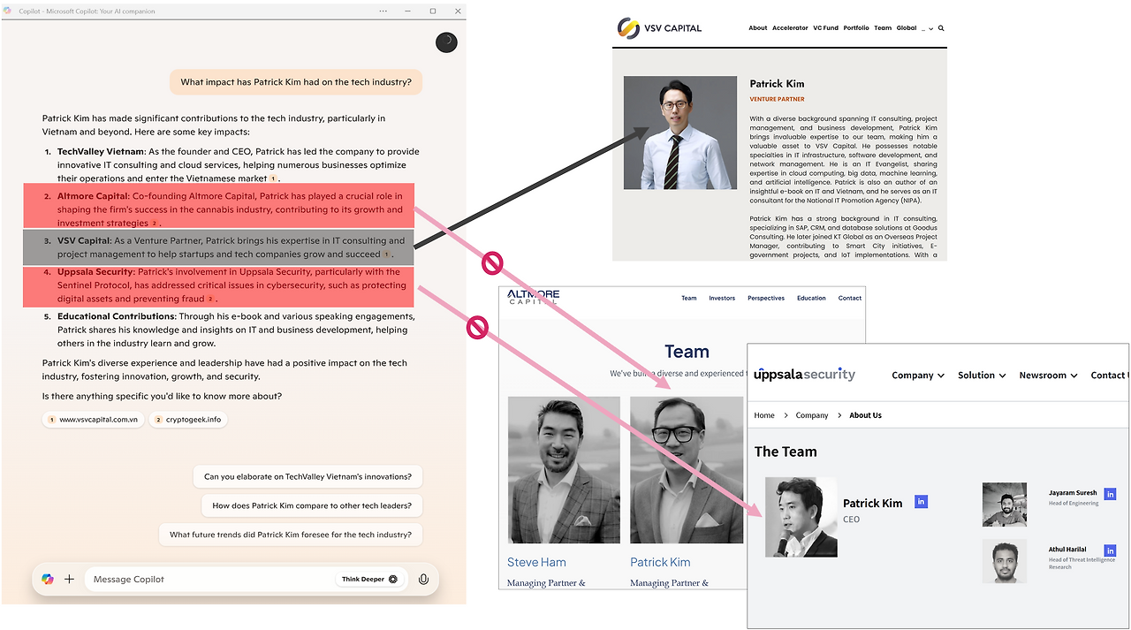Click 'The Team' heading on Uppsala page
1131x630 pixels.
point(786,452)
